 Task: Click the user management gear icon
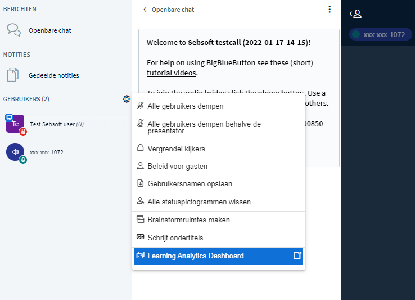[127, 99]
